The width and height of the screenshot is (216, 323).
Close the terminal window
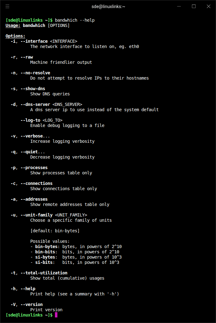[x=209, y=7]
